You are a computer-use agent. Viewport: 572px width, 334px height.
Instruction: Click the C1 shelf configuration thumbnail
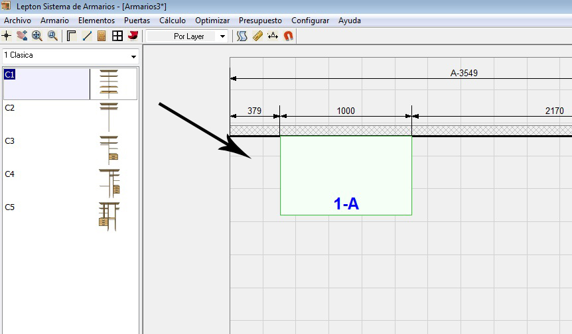(109, 83)
